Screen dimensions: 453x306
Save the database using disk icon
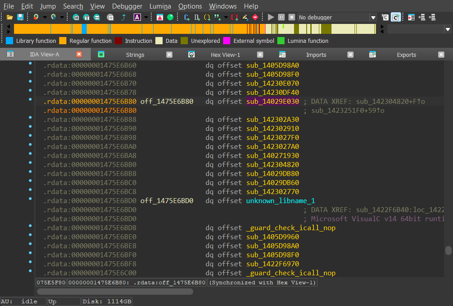tap(20, 17)
